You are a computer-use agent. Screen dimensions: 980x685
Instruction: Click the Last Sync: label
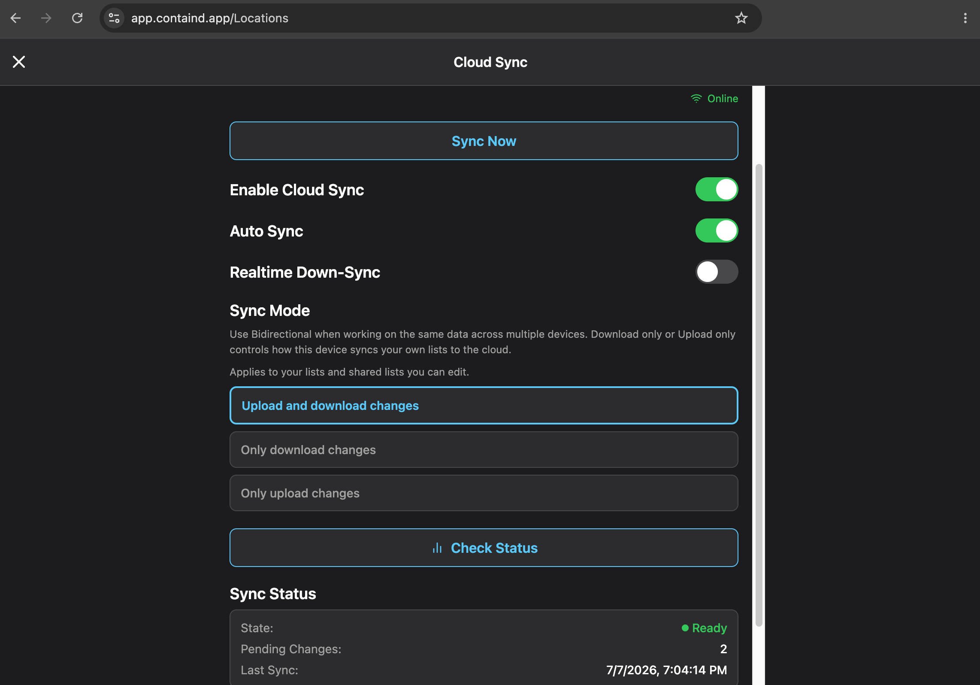269,670
